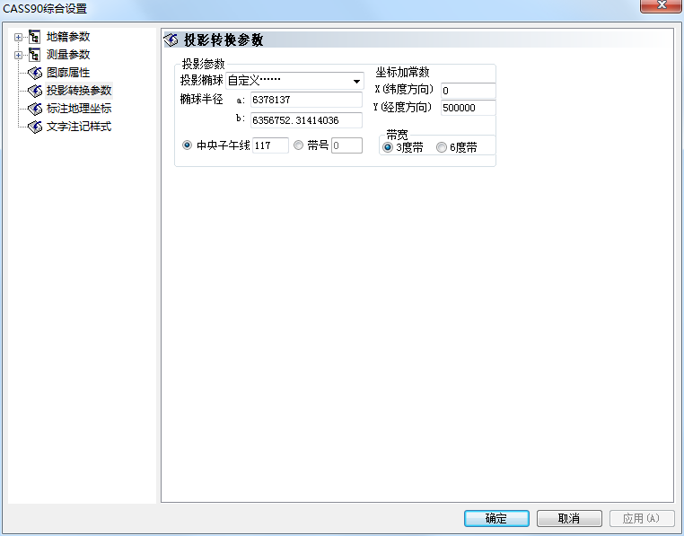
Task: Click the X(纬度方向) constant field
Action: (468, 91)
